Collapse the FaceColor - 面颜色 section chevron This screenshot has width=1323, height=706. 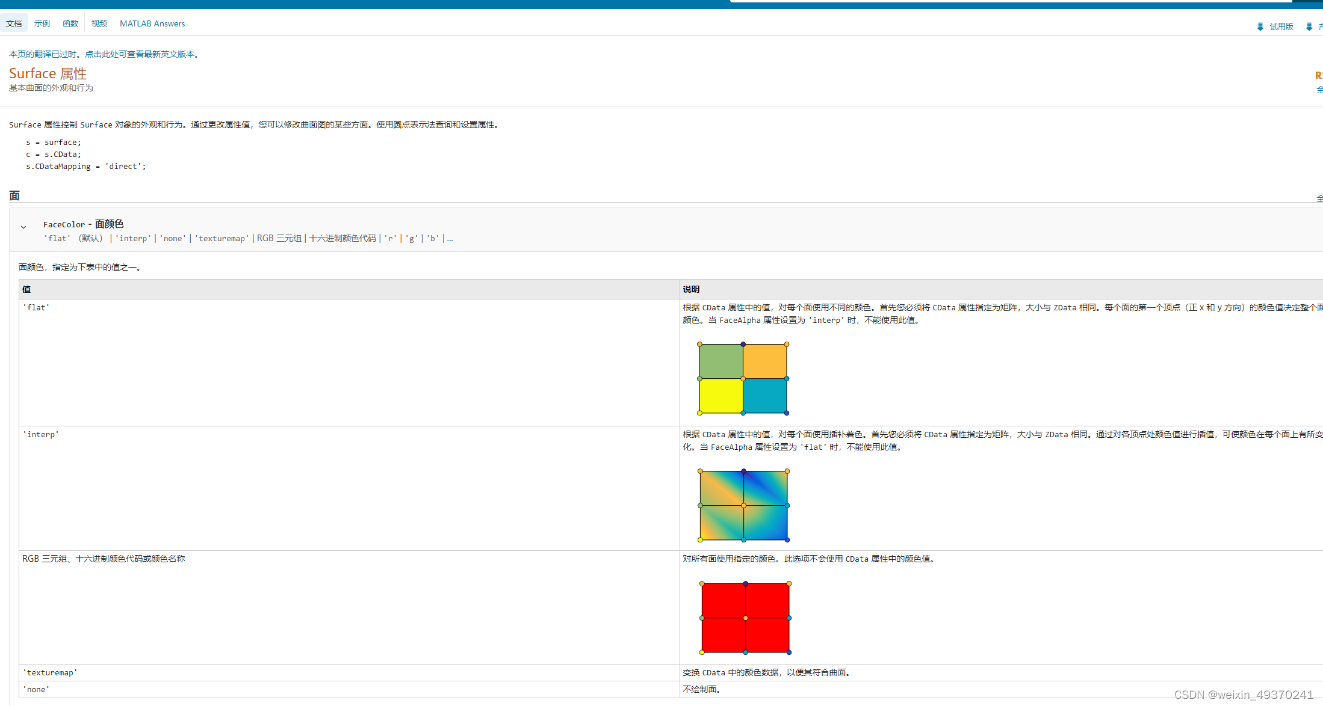point(23,227)
